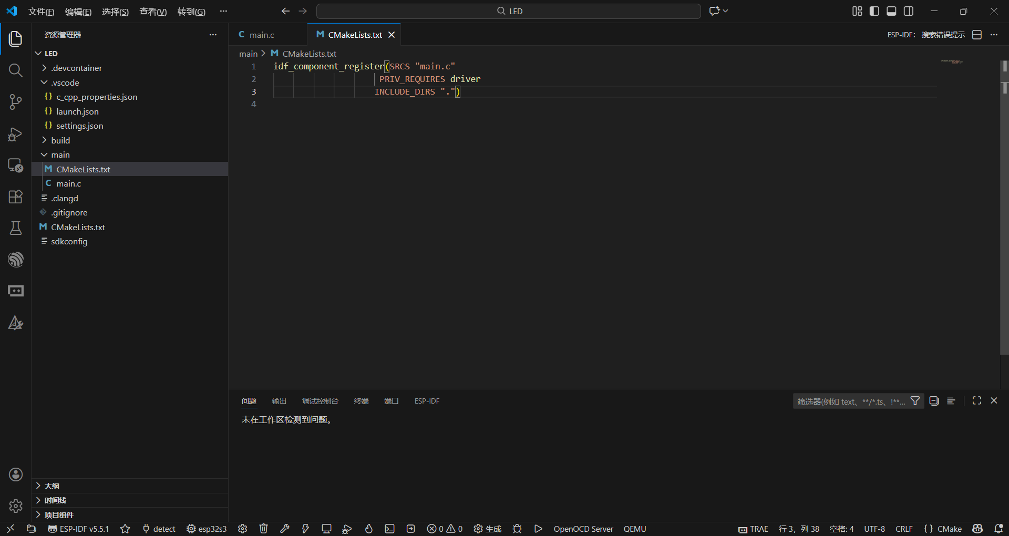This screenshot has width=1009, height=536.
Task: Click the monitor device icon
Action: (x=326, y=529)
